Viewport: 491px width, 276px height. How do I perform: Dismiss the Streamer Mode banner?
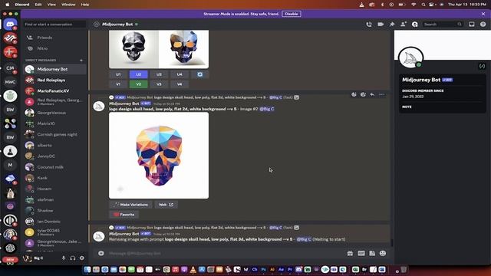click(x=483, y=14)
